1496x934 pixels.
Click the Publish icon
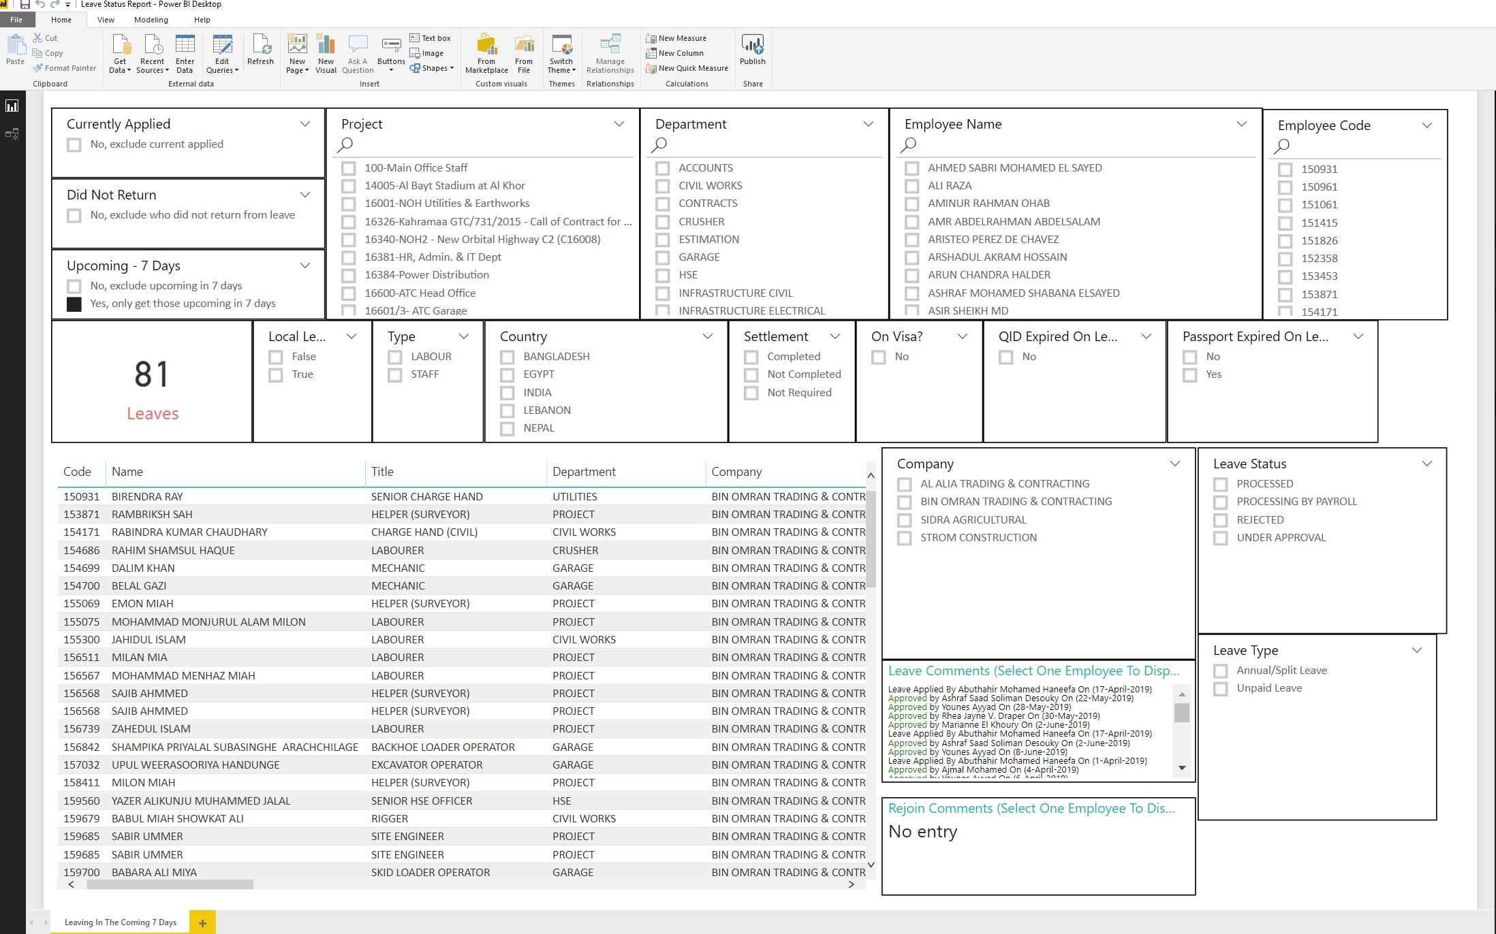[x=752, y=46]
